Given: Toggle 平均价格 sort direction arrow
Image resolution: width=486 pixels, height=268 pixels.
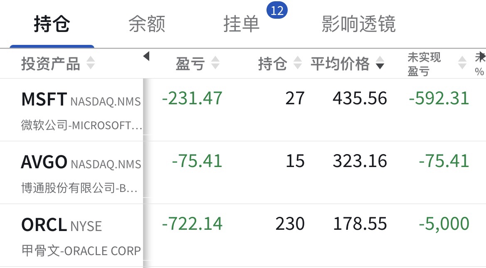Looking at the screenshot, I should click(380, 64).
